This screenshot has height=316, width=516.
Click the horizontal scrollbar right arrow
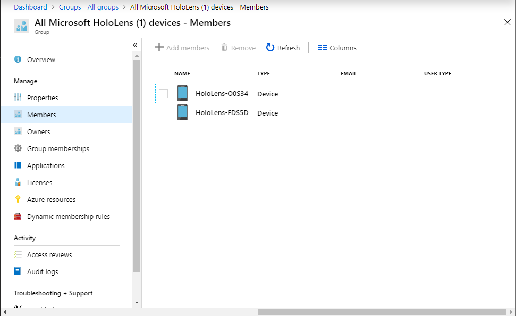511,312
